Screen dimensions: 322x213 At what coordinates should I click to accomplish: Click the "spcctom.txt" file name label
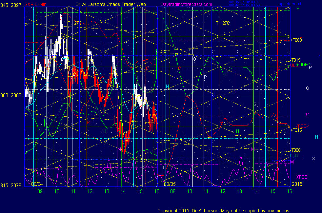pyautogui.click(x=290, y=4)
